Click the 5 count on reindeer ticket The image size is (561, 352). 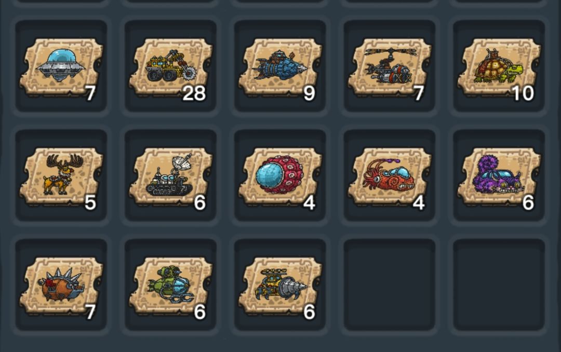click(x=90, y=203)
